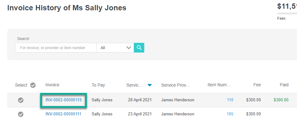Screen dimensions: 297x121
Task: Click the blue sort arrow beside Service date
Action: [x=150, y=85]
